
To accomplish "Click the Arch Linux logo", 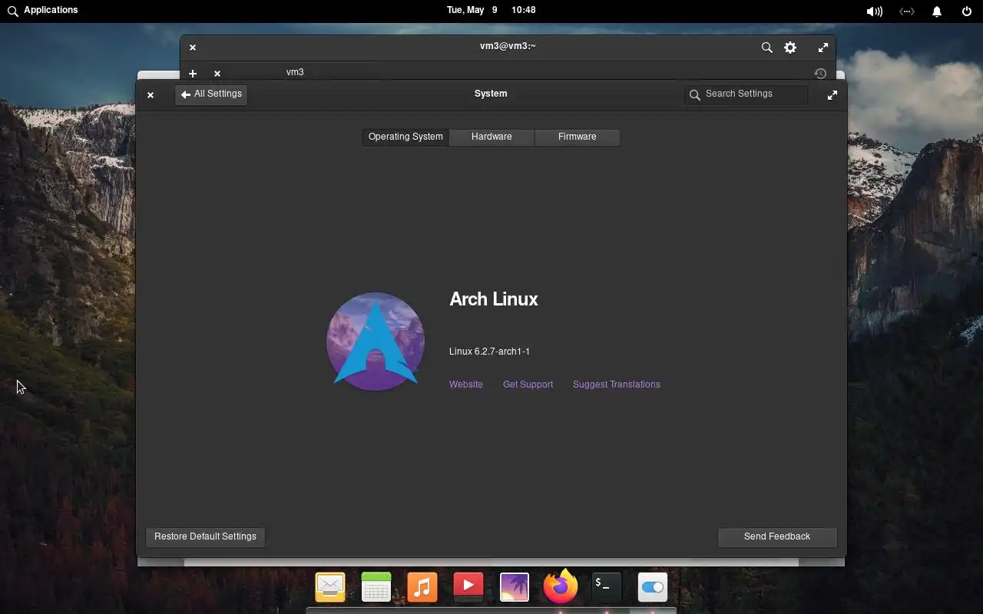I will point(376,342).
